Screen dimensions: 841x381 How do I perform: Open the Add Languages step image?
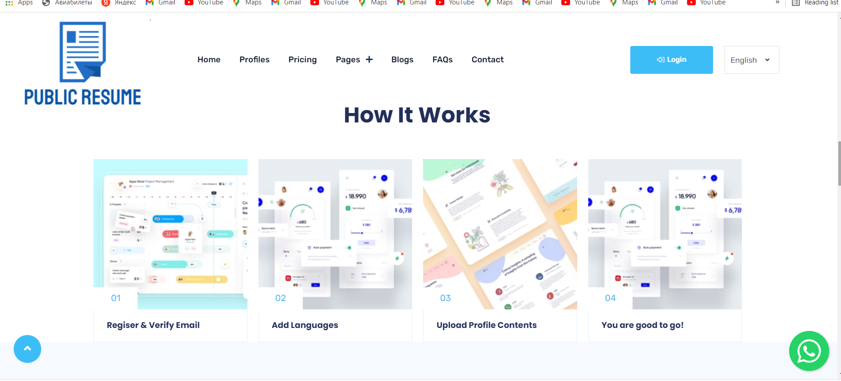(335, 234)
